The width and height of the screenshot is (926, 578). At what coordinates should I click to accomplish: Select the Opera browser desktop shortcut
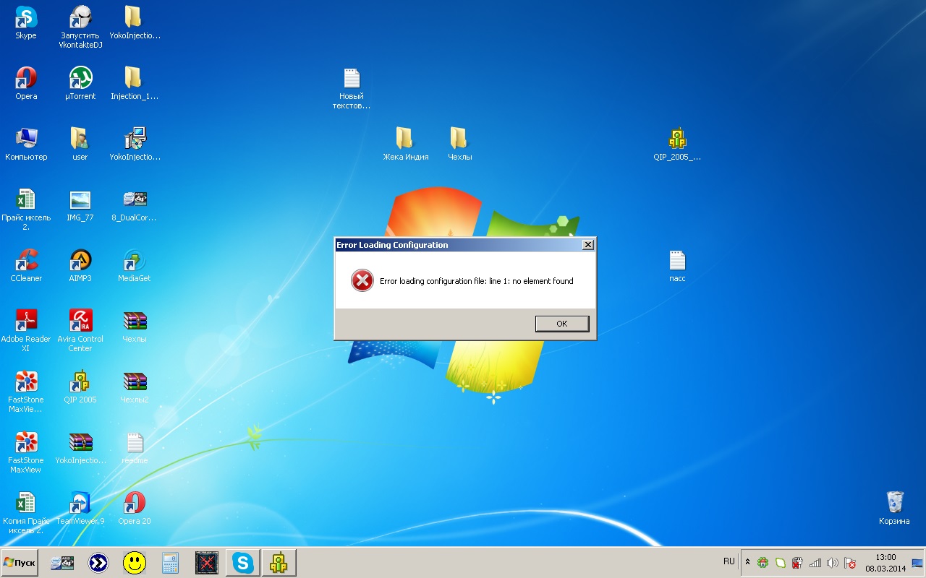tap(26, 79)
